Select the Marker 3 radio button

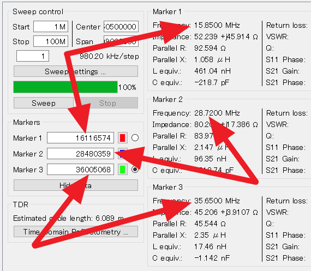tap(135, 170)
